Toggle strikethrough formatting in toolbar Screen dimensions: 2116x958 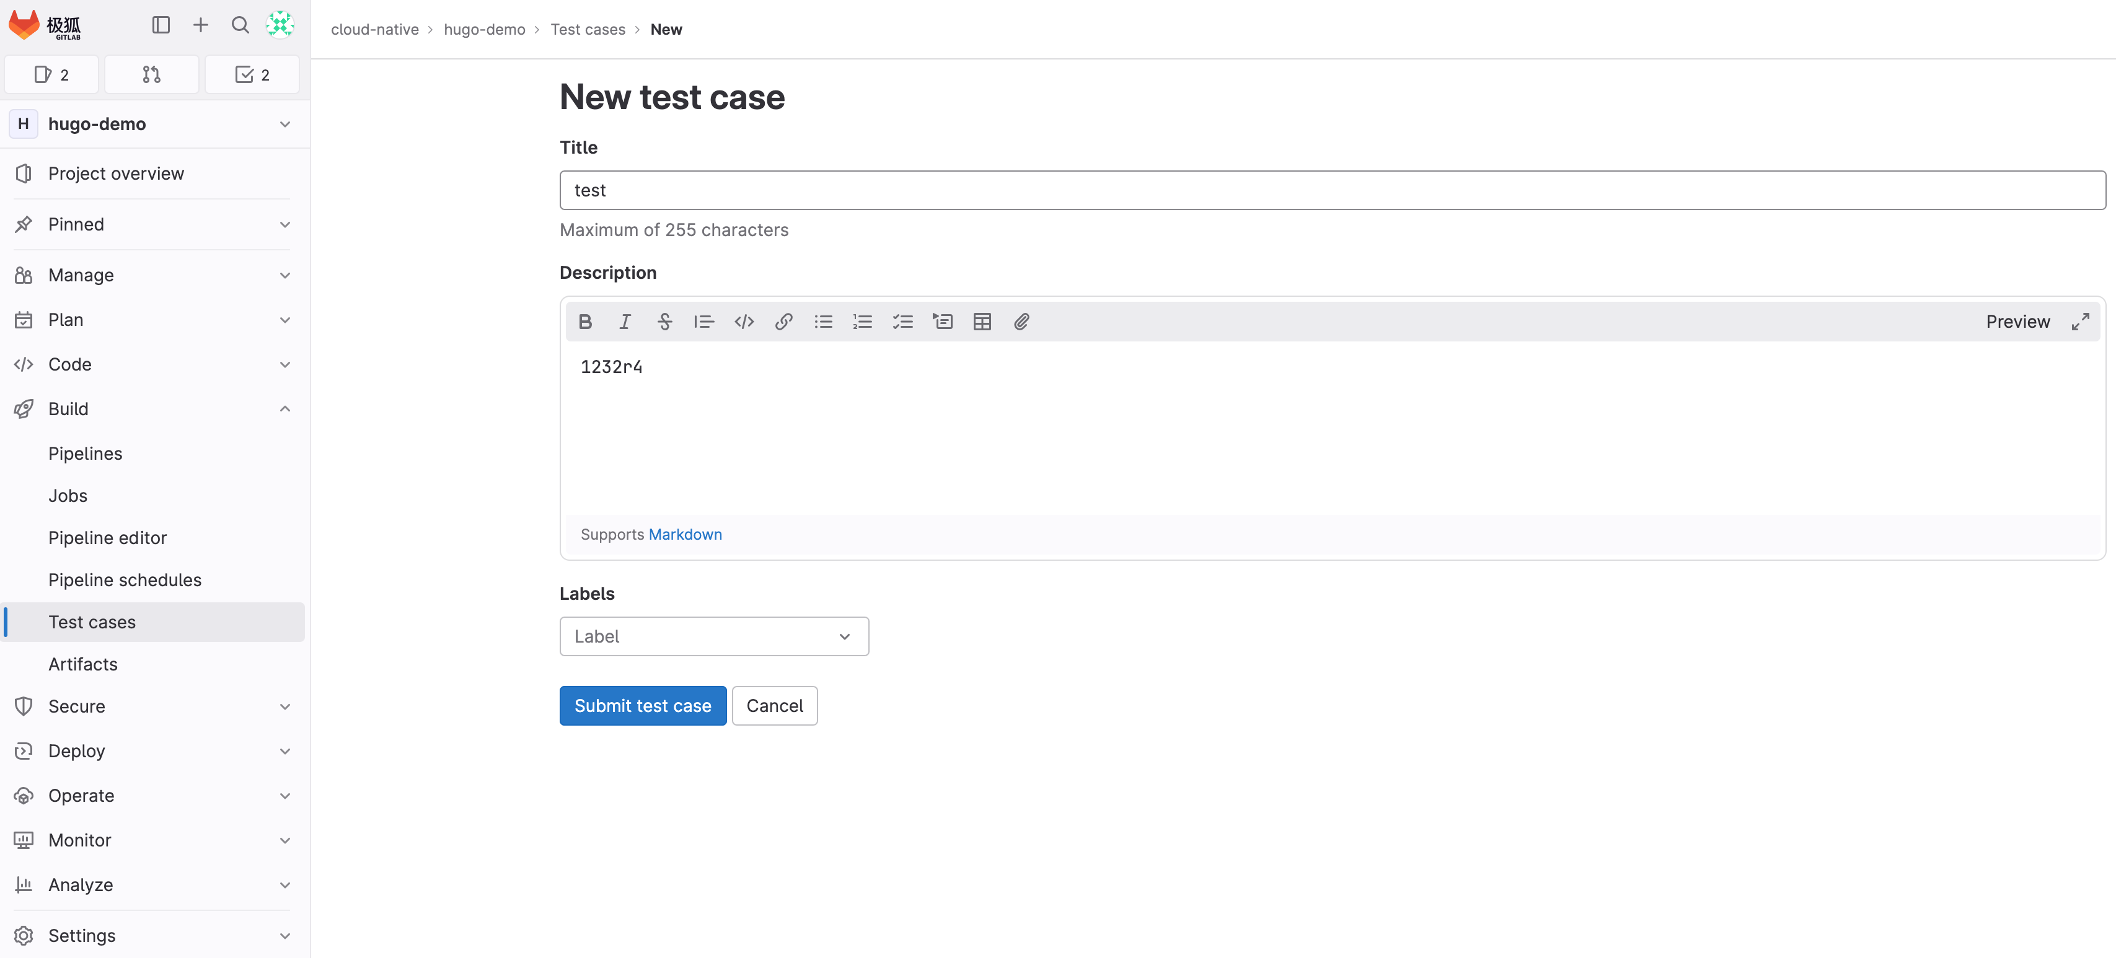pyautogui.click(x=664, y=322)
